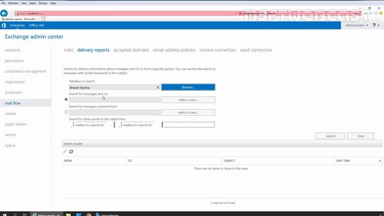Click the browser back arrow button

tap(4, 13)
